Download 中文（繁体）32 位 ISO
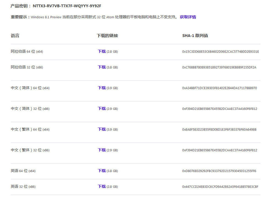270x202 pixels. point(102,150)
